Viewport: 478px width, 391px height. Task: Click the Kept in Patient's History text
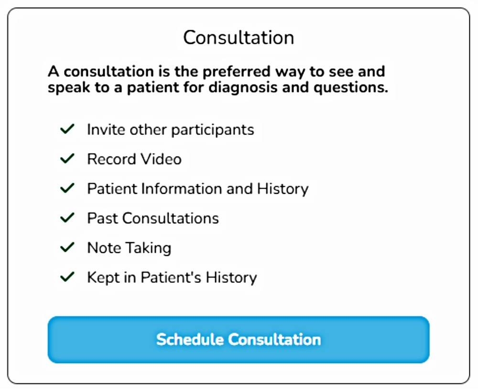pyautogui.click(x=172, y=278)
